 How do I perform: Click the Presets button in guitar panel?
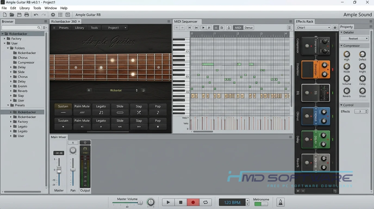point(64,28)
